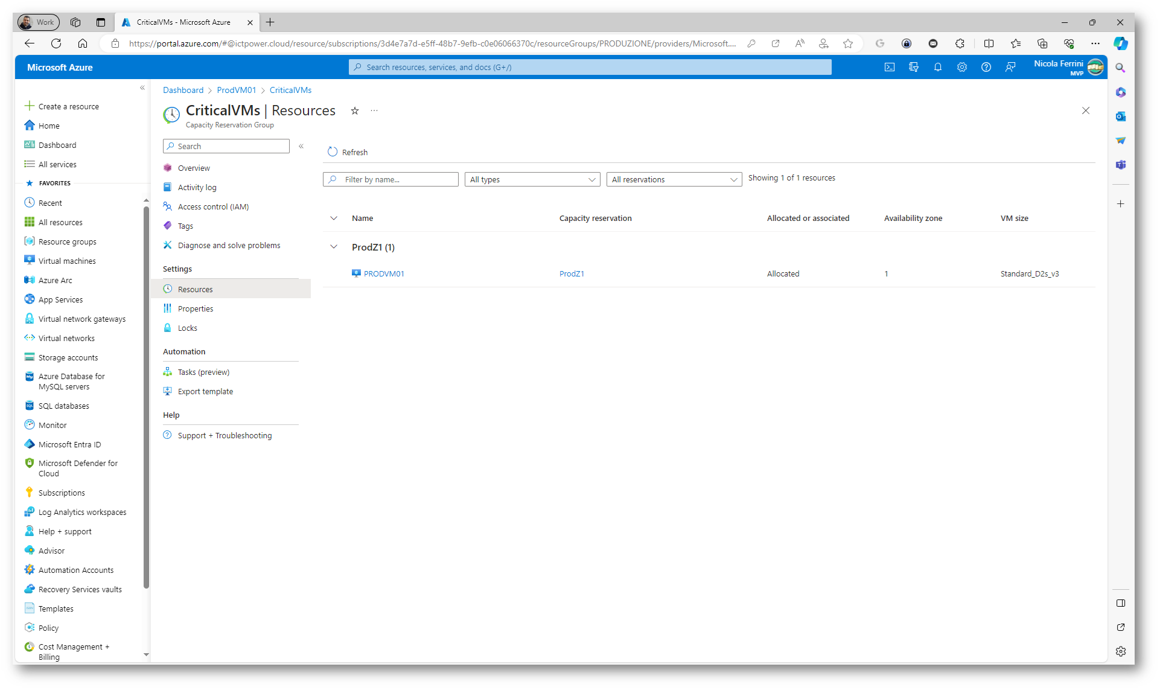
Task: Go to Dashboard breadcrumb
Action: click(183, 90)
